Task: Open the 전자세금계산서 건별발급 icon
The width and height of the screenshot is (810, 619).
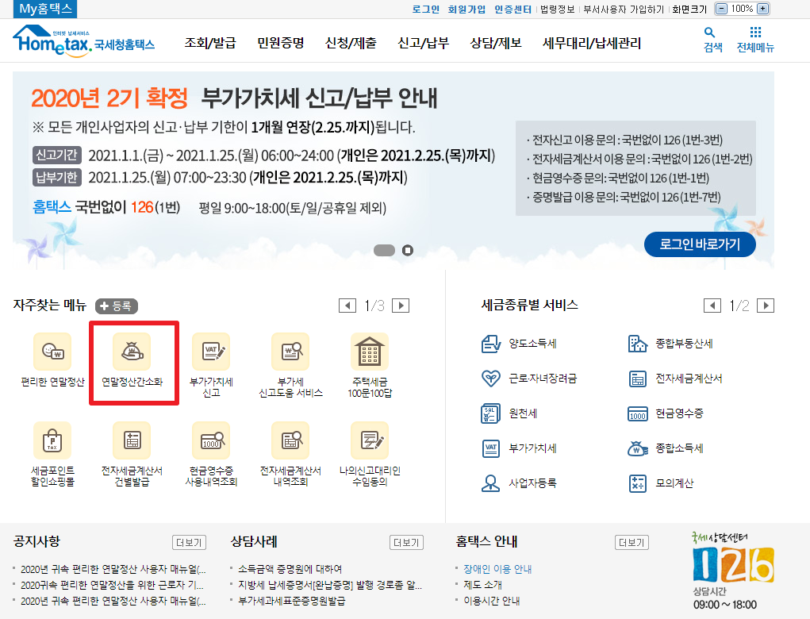Action: tap(132, 440)
